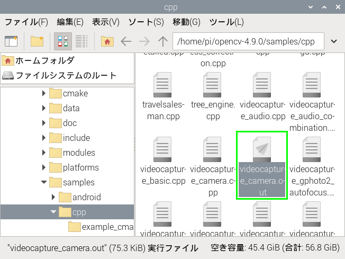Image resolution: width=345 pixels, height=259 pixels.
Task: Open the path history dropdown arrow
Action: coord(334,41)
